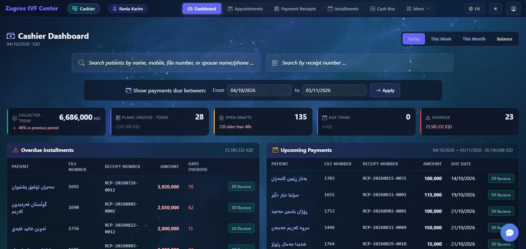Click the globe EN language selector

click(x=474, y=9)
